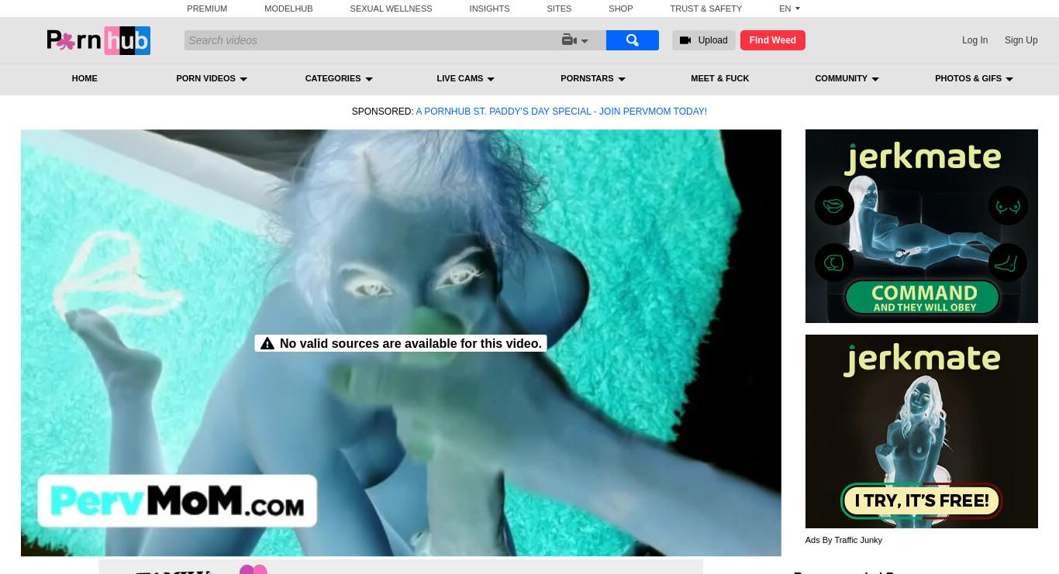Viewport: 1059px width, 574px height.
Task: Click the site logo in the header
Action: (x=98, y=40)
